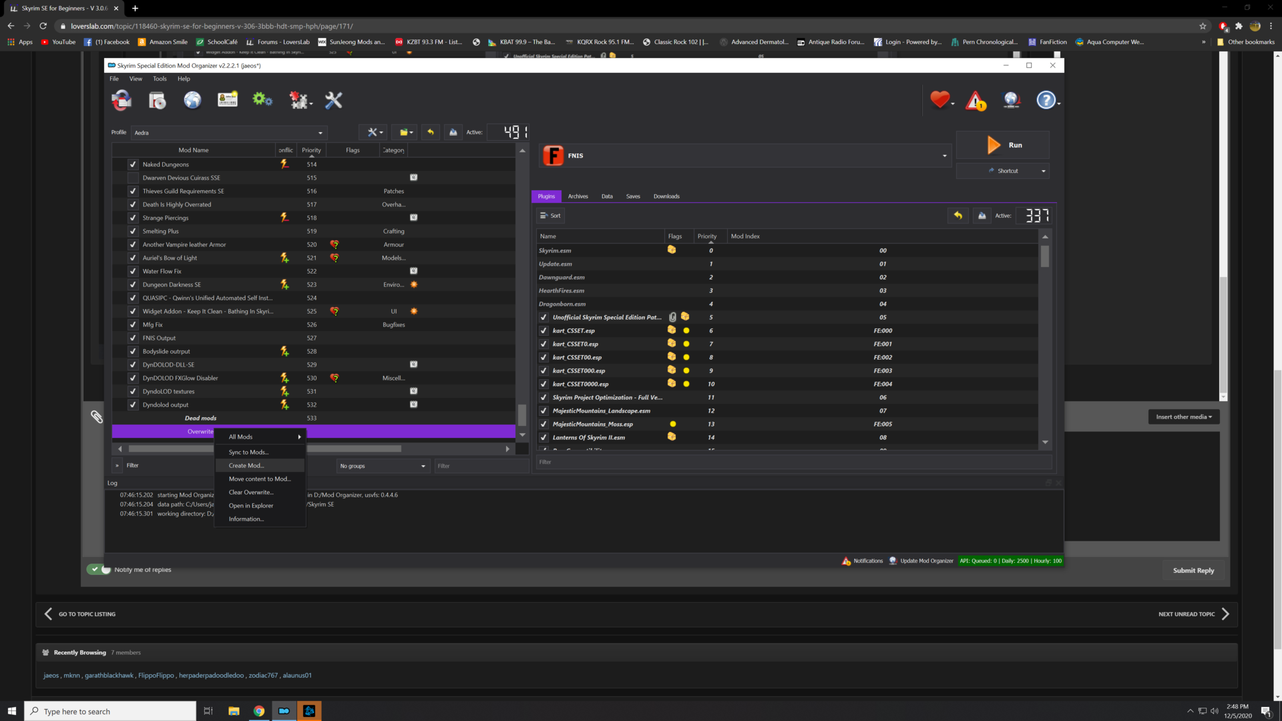The height and width of the screenshot is (721, 1282).
Task: Click the Run button
Action: 1003,145
